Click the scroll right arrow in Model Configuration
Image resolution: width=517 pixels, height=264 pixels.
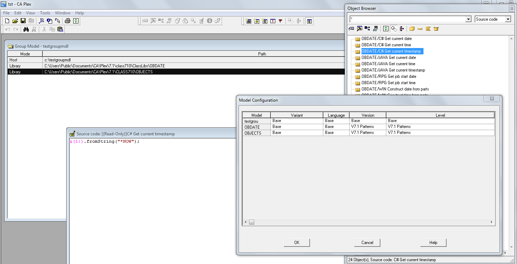point(491,222)
